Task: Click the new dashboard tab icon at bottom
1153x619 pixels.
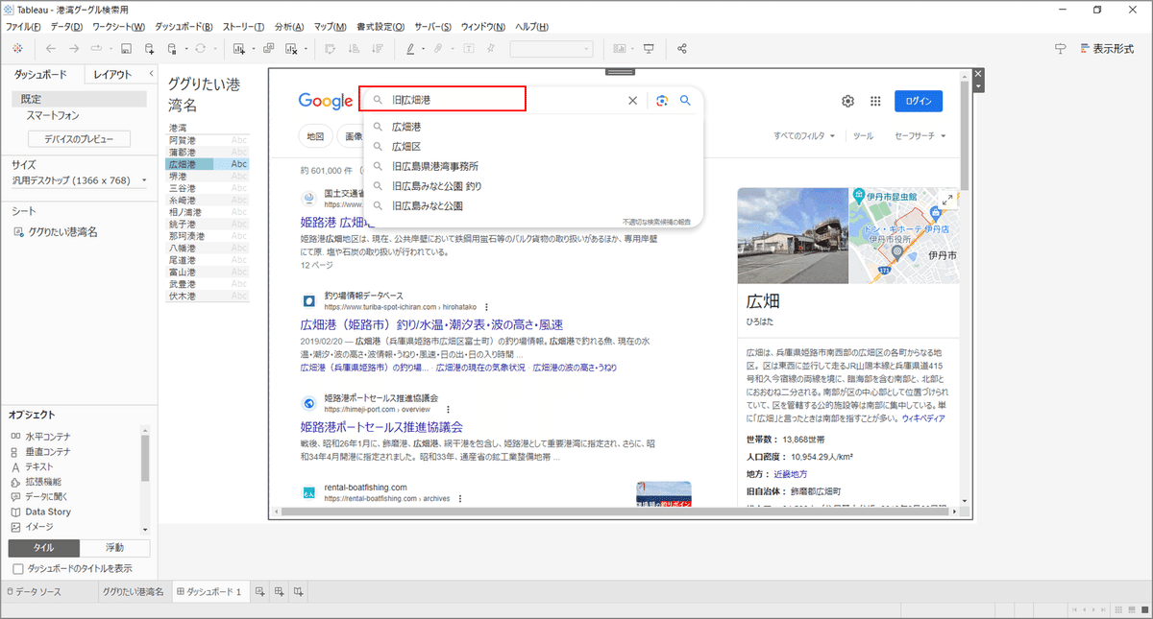Action: point(279,591)
